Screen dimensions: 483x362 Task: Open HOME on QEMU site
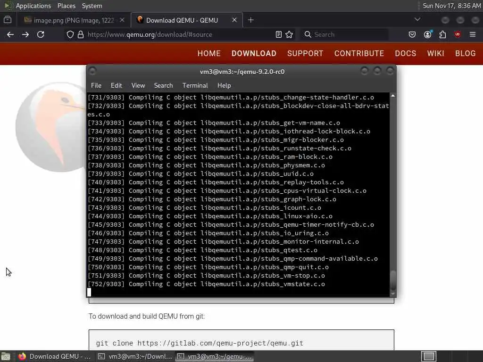pyautogui.click(x=209, y=54)
